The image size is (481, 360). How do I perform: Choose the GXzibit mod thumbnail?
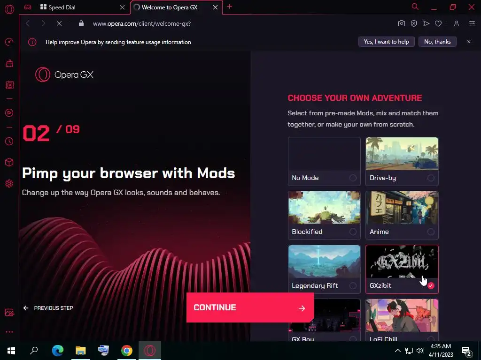tap(402, 262)
